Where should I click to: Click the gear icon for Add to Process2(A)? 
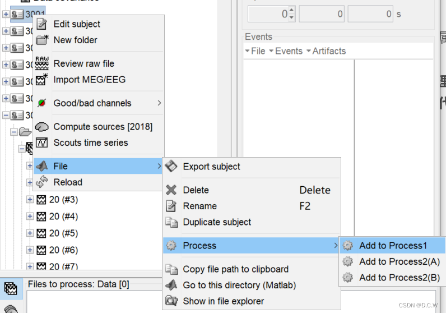coord(347,261)
